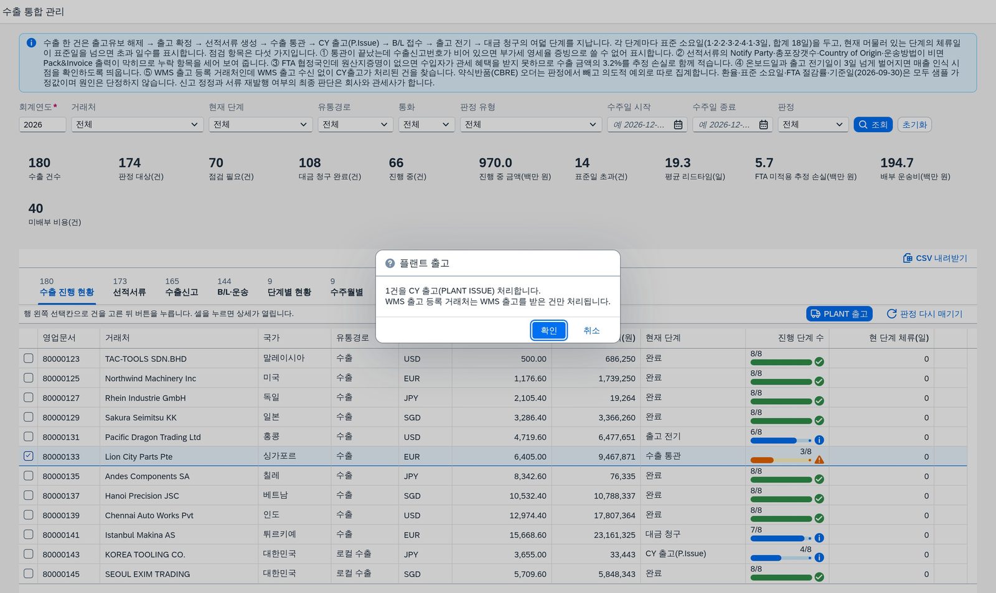
Task: Open the 거래처 dropdown filter
Action: (x=137, y=125)
